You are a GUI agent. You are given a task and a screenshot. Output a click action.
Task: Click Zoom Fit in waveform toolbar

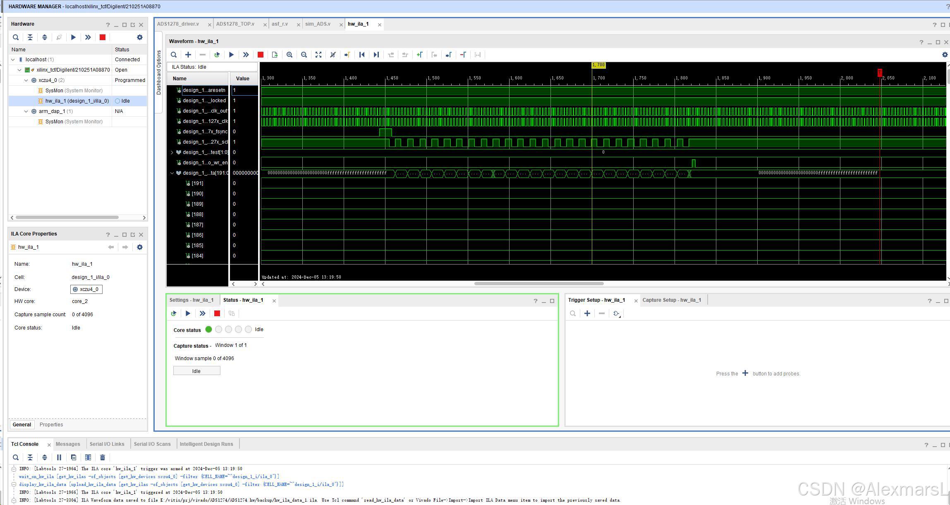(318, 55)
